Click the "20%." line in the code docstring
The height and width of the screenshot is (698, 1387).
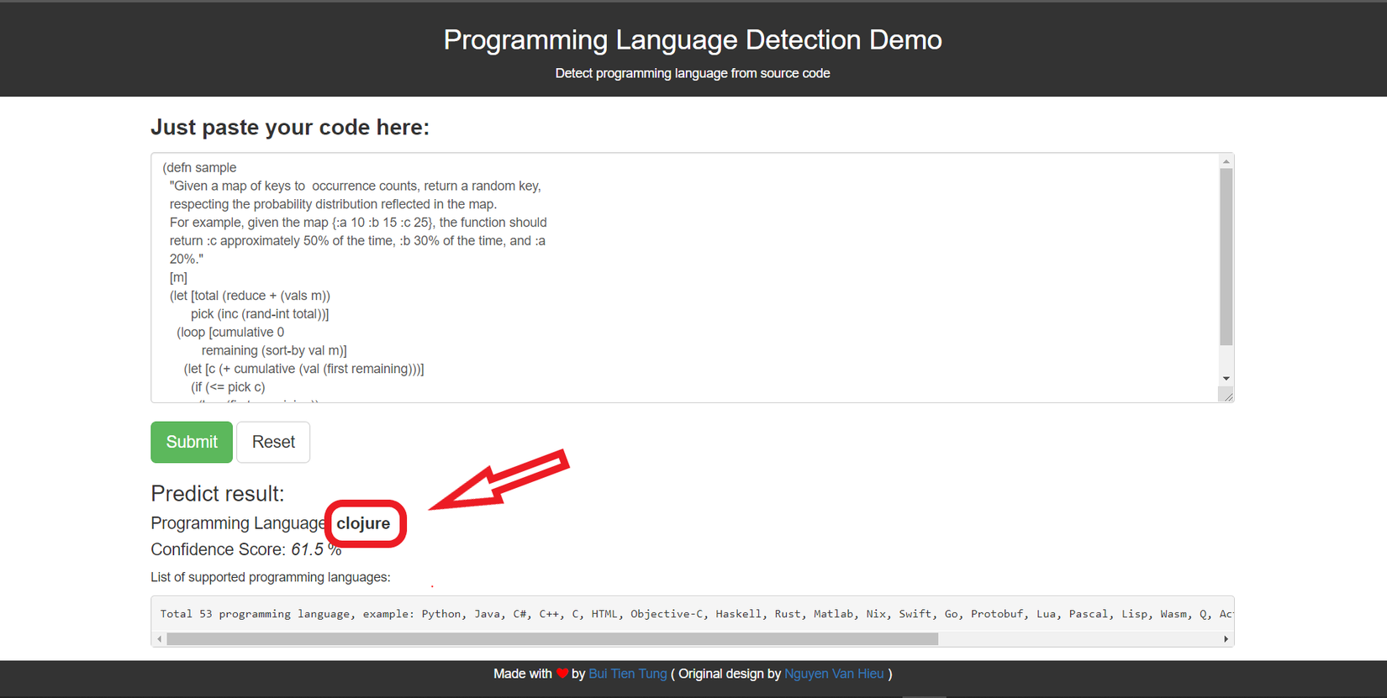187,259
